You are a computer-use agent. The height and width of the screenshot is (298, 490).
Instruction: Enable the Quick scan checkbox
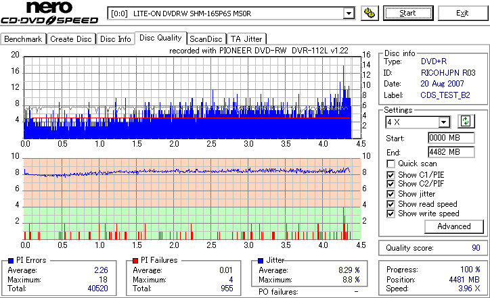pyautogui.click(x=391, y=164)
